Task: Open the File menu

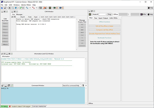Action: [2, 5]
